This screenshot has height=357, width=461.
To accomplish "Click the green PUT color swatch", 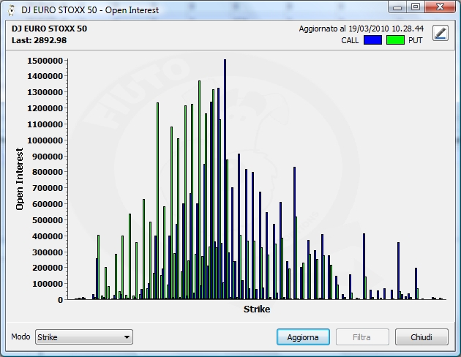I will click(x=395, y=40).
